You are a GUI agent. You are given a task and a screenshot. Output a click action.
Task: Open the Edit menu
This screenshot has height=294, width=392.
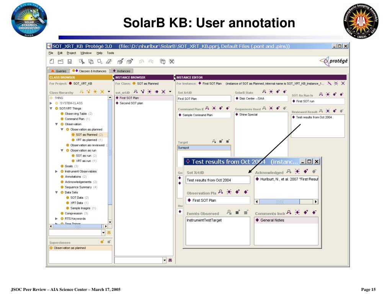60,53
